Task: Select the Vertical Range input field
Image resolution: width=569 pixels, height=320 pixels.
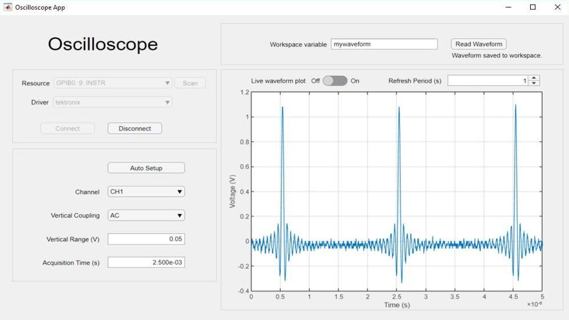Action: coord(146,239)
